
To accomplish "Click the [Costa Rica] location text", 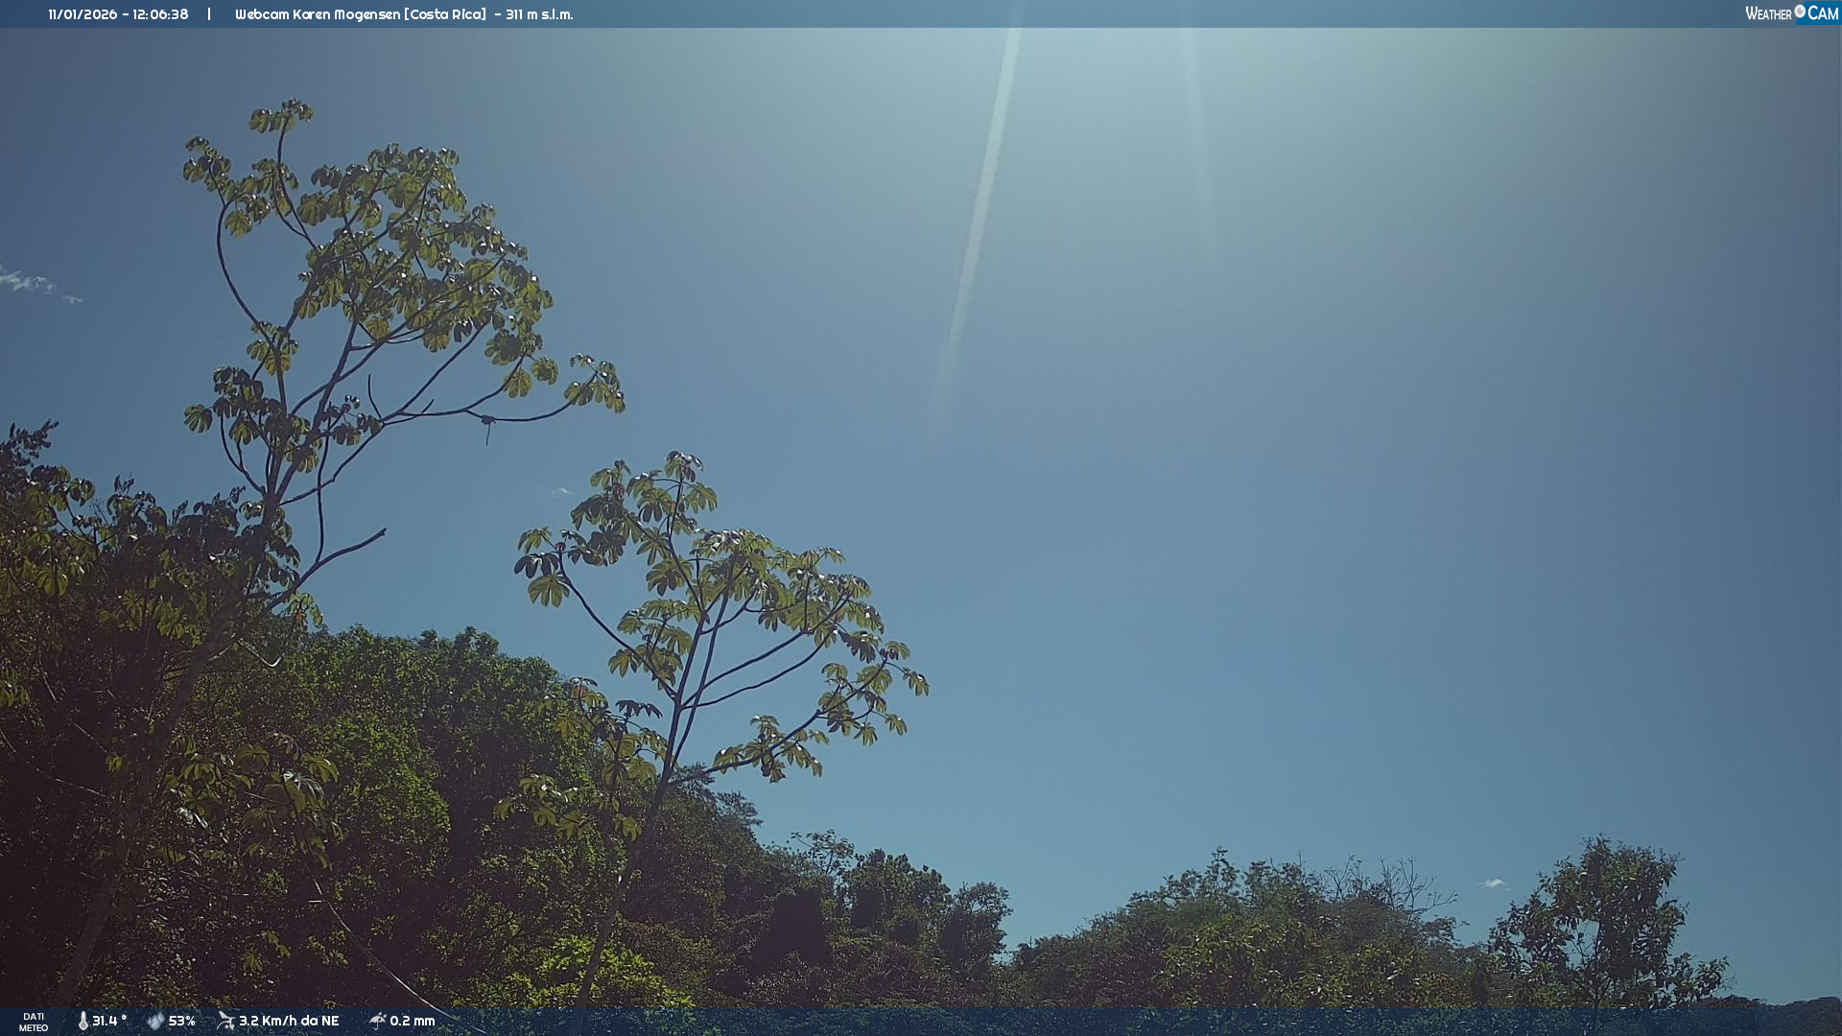I will 445,14.
